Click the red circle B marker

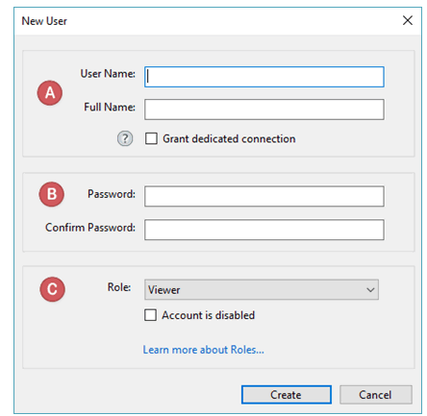click(x=52, y=194)
